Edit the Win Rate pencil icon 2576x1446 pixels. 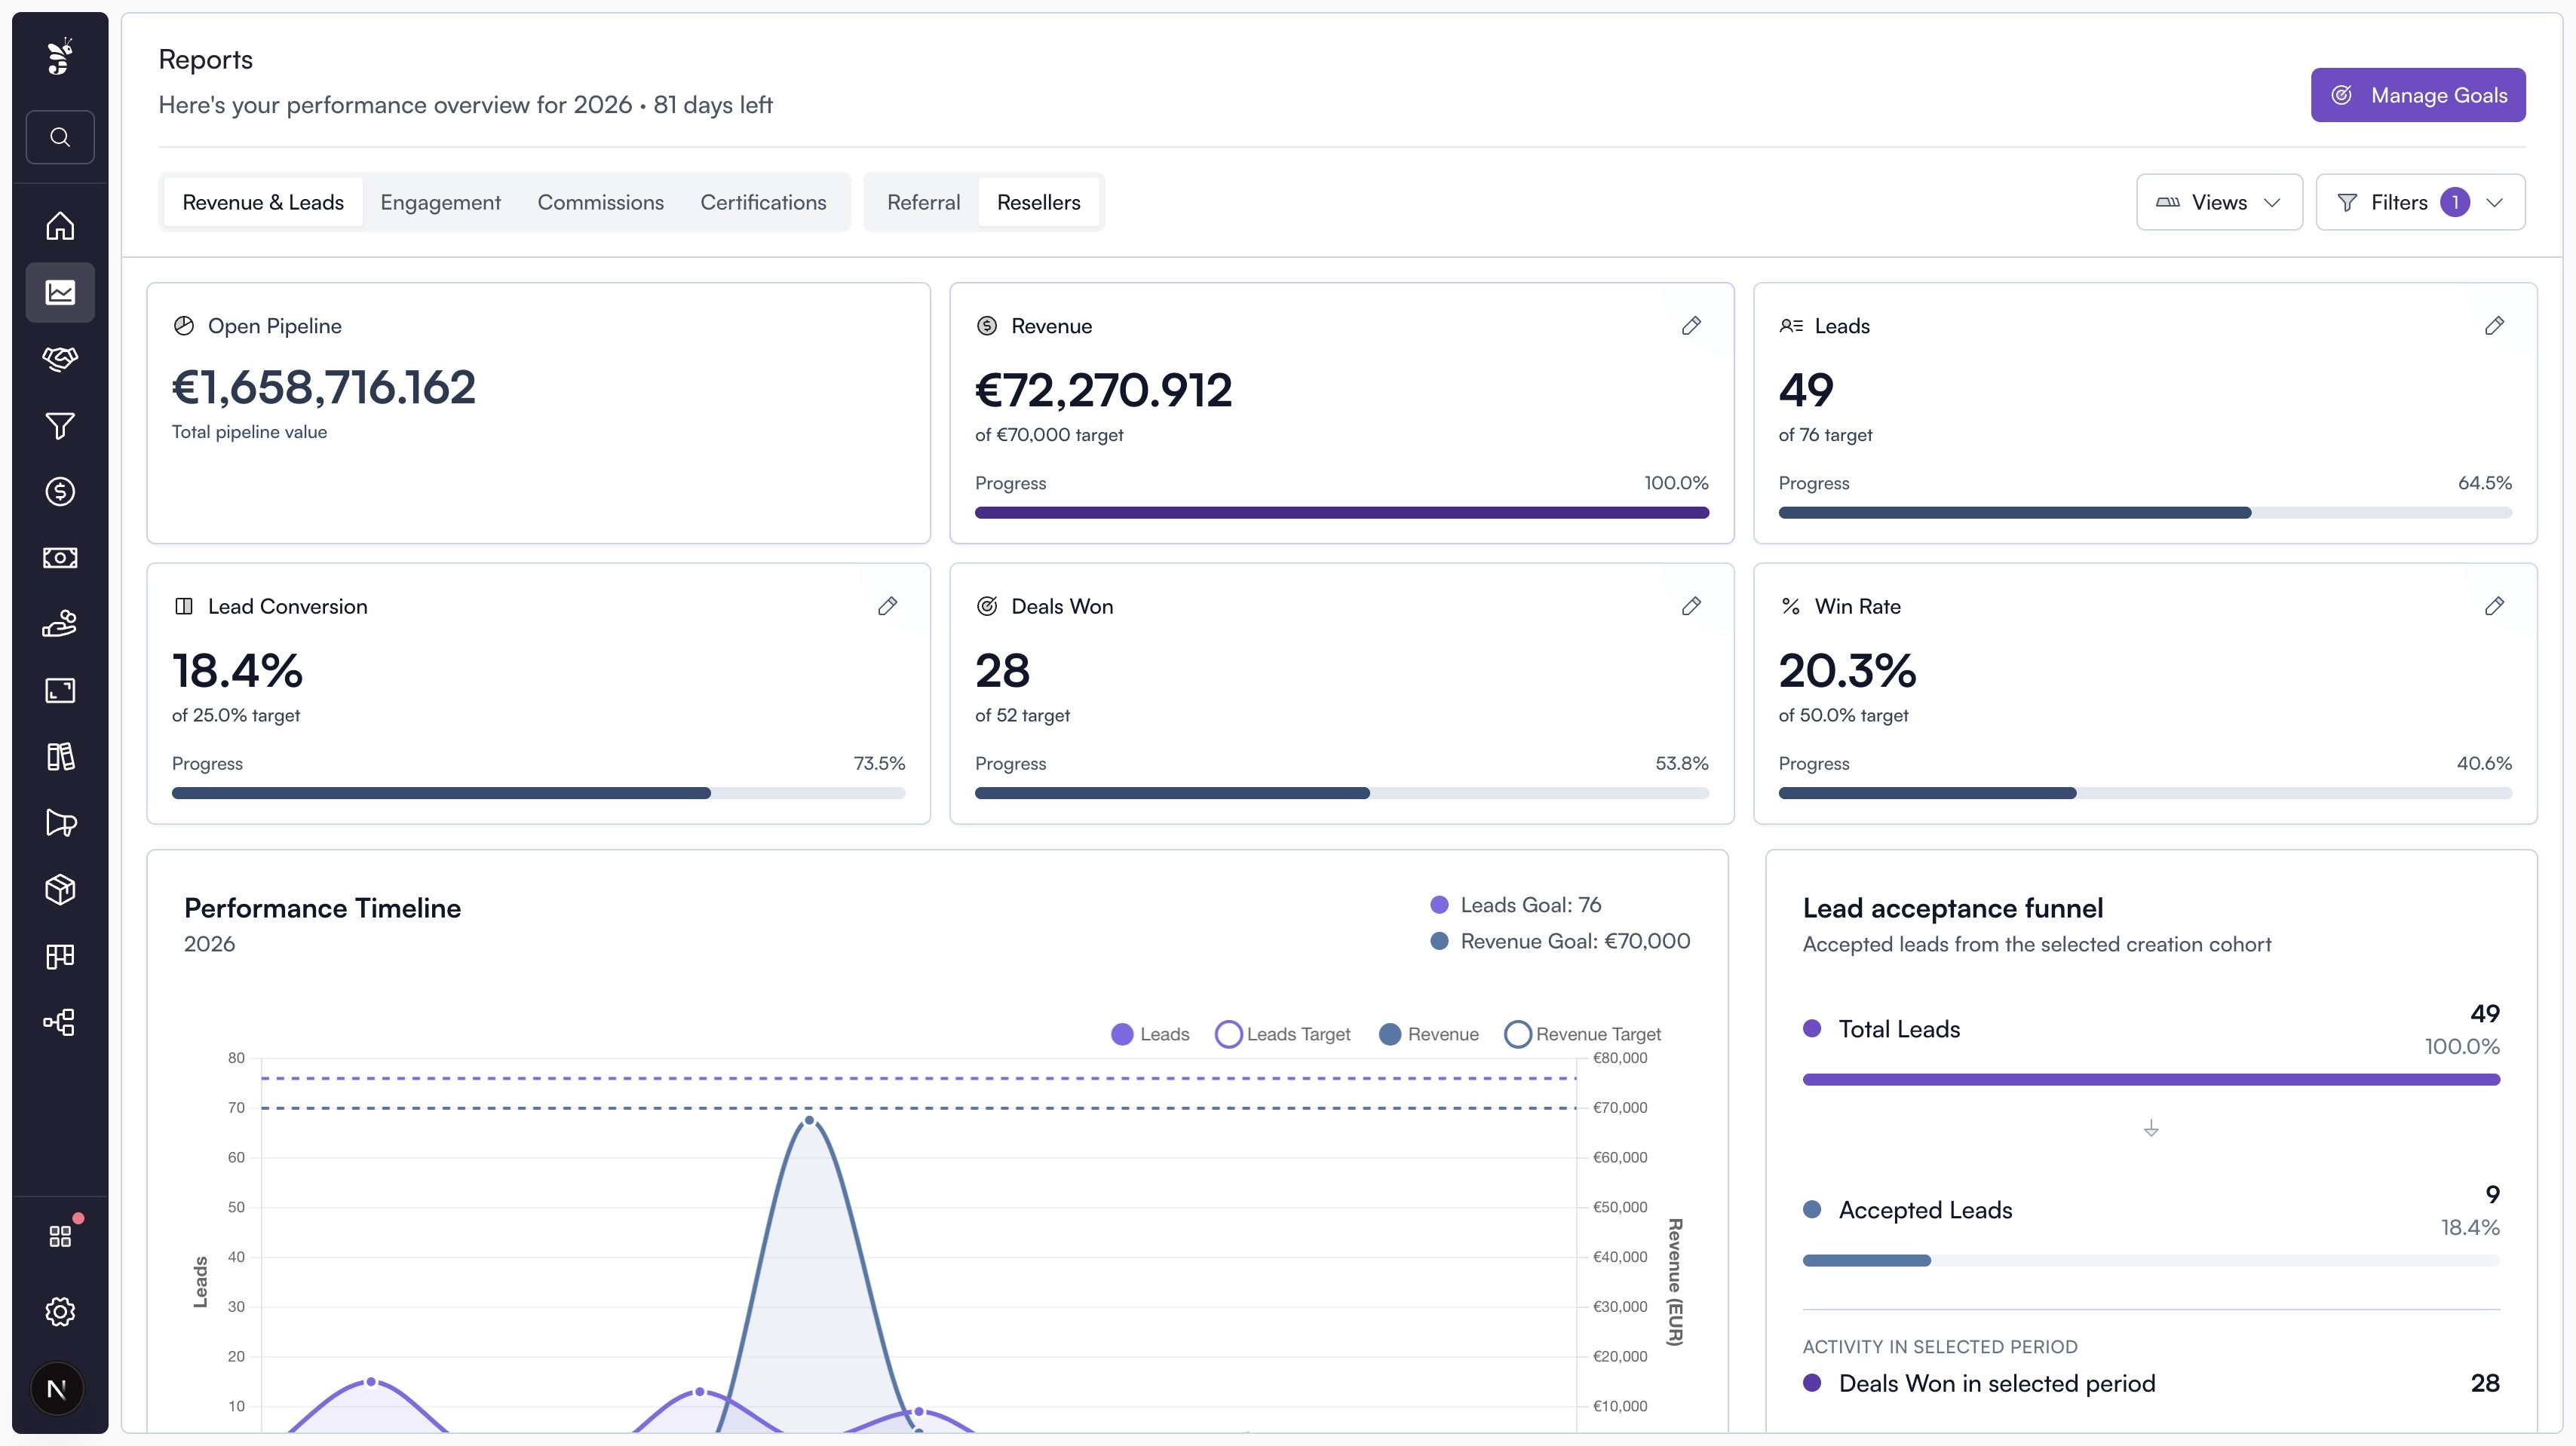[x=2494, y=606]
